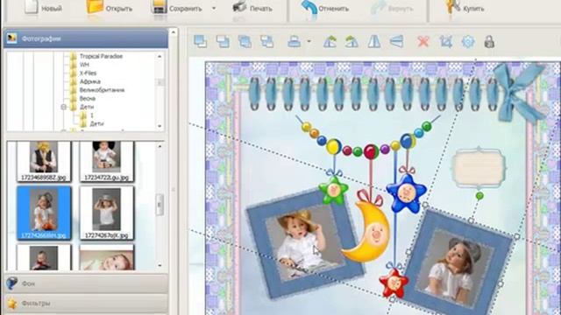Click the greyed Вернуть (Redo) button
Image resolution: width=561 pixels, height=315 pixels.
pyautogui.click(x=392, y=8)
